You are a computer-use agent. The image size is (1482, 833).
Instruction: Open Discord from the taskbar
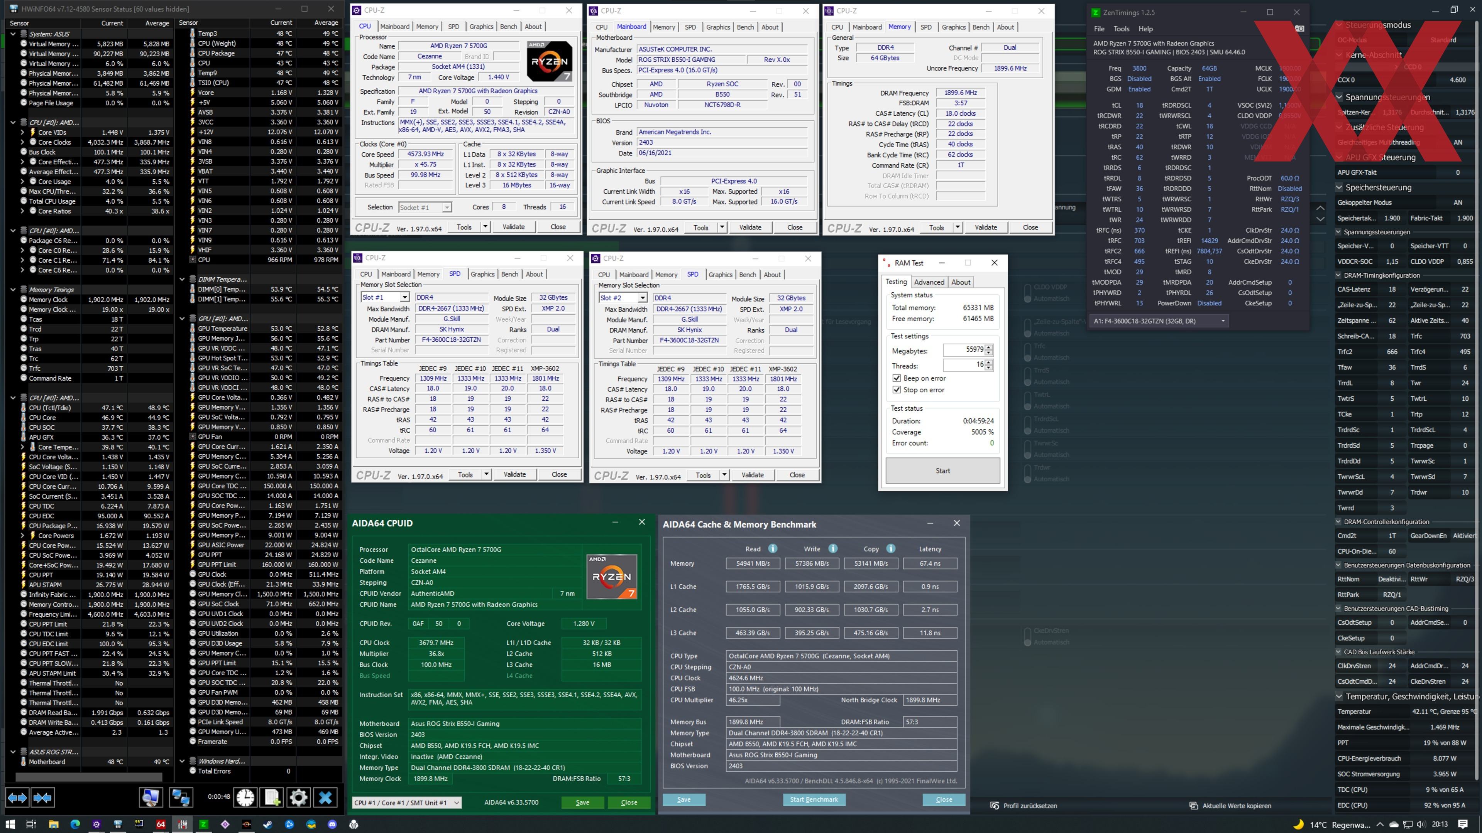click(333, 824)
